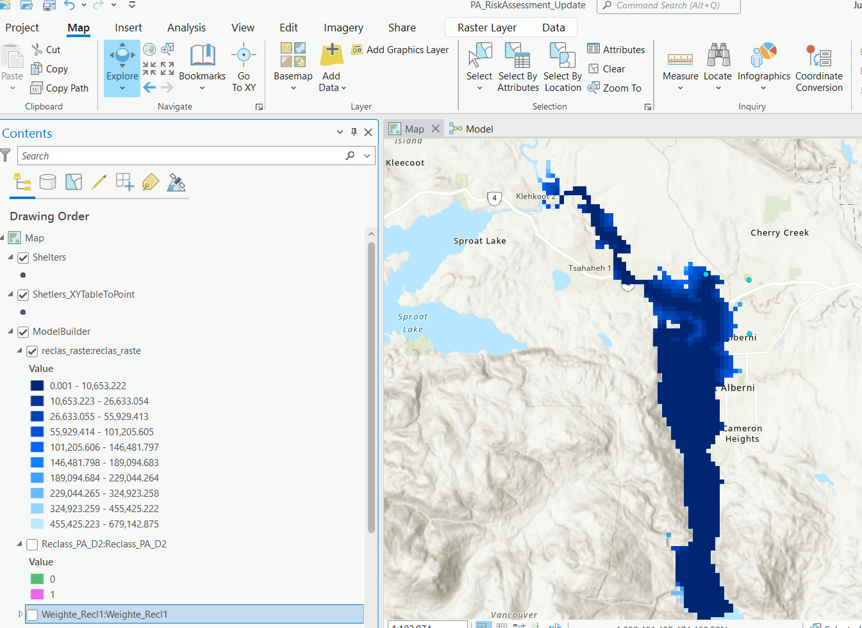Image resolution: width=862 pixels, height=628 pixels.
Task: Uncheck the Shelters layer checkbox
Action: [x=24, y=258]
